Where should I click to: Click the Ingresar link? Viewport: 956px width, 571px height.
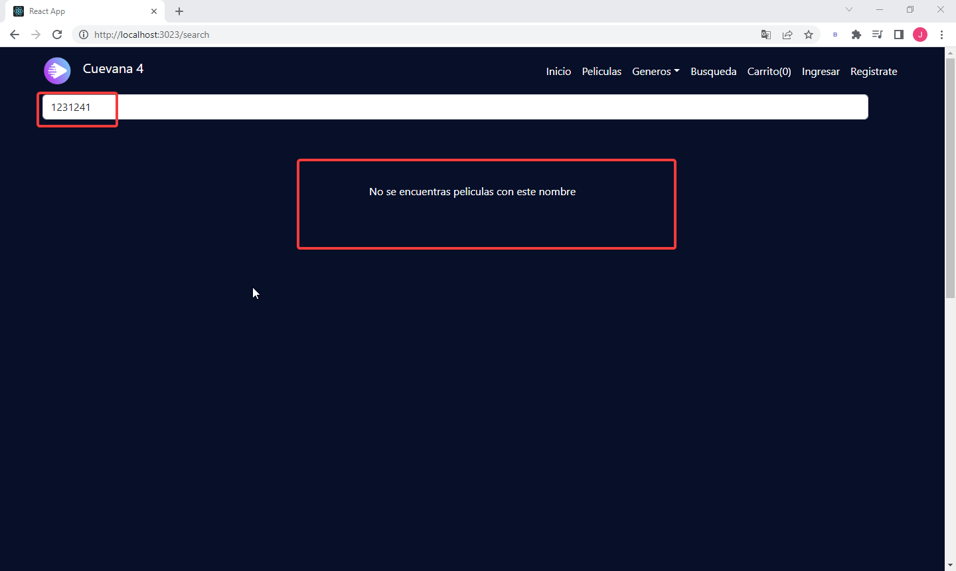click(x=821, y=71)
